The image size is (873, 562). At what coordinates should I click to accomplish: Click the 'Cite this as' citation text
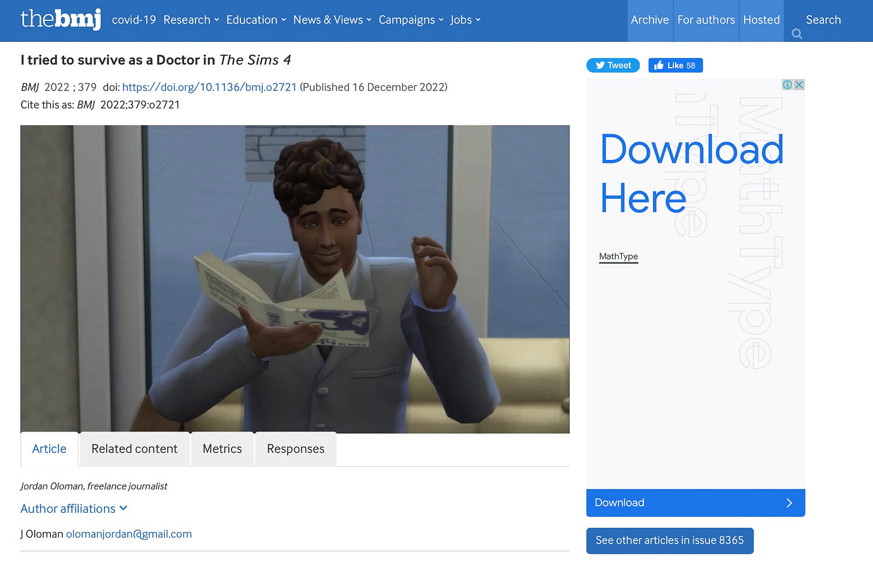[x=100, y=105]
